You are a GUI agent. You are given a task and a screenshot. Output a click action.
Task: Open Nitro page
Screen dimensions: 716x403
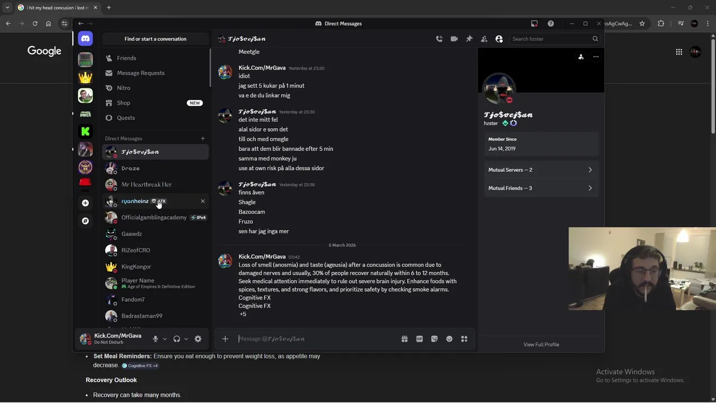click(x=156, y=88)
